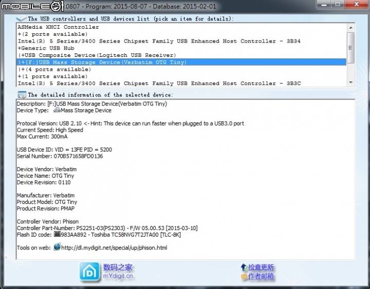Click the envelope icon beside 作者邮箱
This screenshot has width=370, height=289.
[x=244, y=276]
